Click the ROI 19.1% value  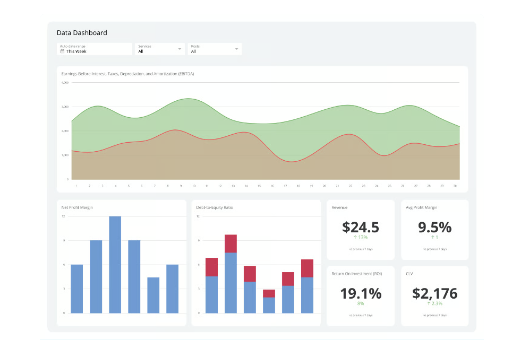coord(361,293)
